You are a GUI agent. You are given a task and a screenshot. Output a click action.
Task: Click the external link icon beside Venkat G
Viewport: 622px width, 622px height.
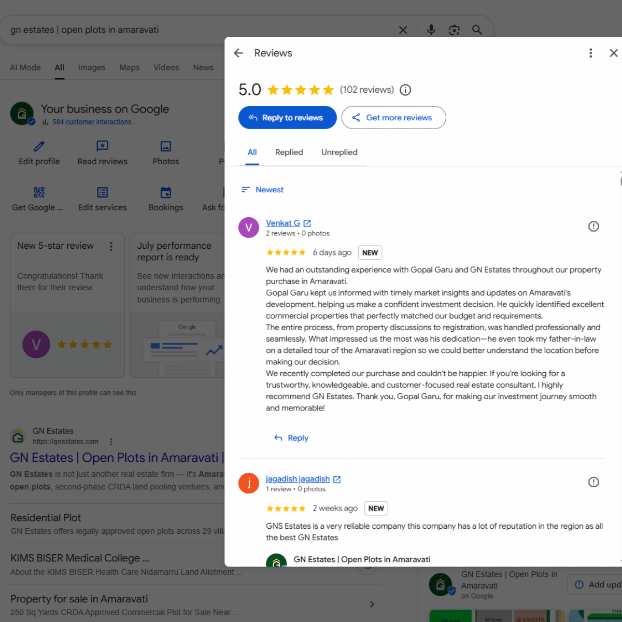307,223
